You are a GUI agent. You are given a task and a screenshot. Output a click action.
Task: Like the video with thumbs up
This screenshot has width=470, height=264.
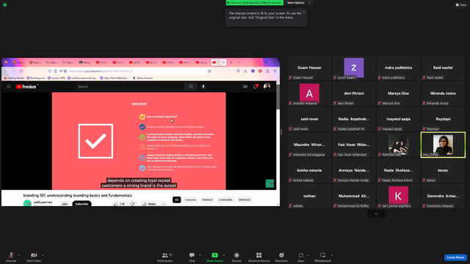coord(116,204)
